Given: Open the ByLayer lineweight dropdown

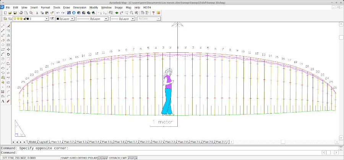Looking at the screenshot, I should [x=133, y=18].
